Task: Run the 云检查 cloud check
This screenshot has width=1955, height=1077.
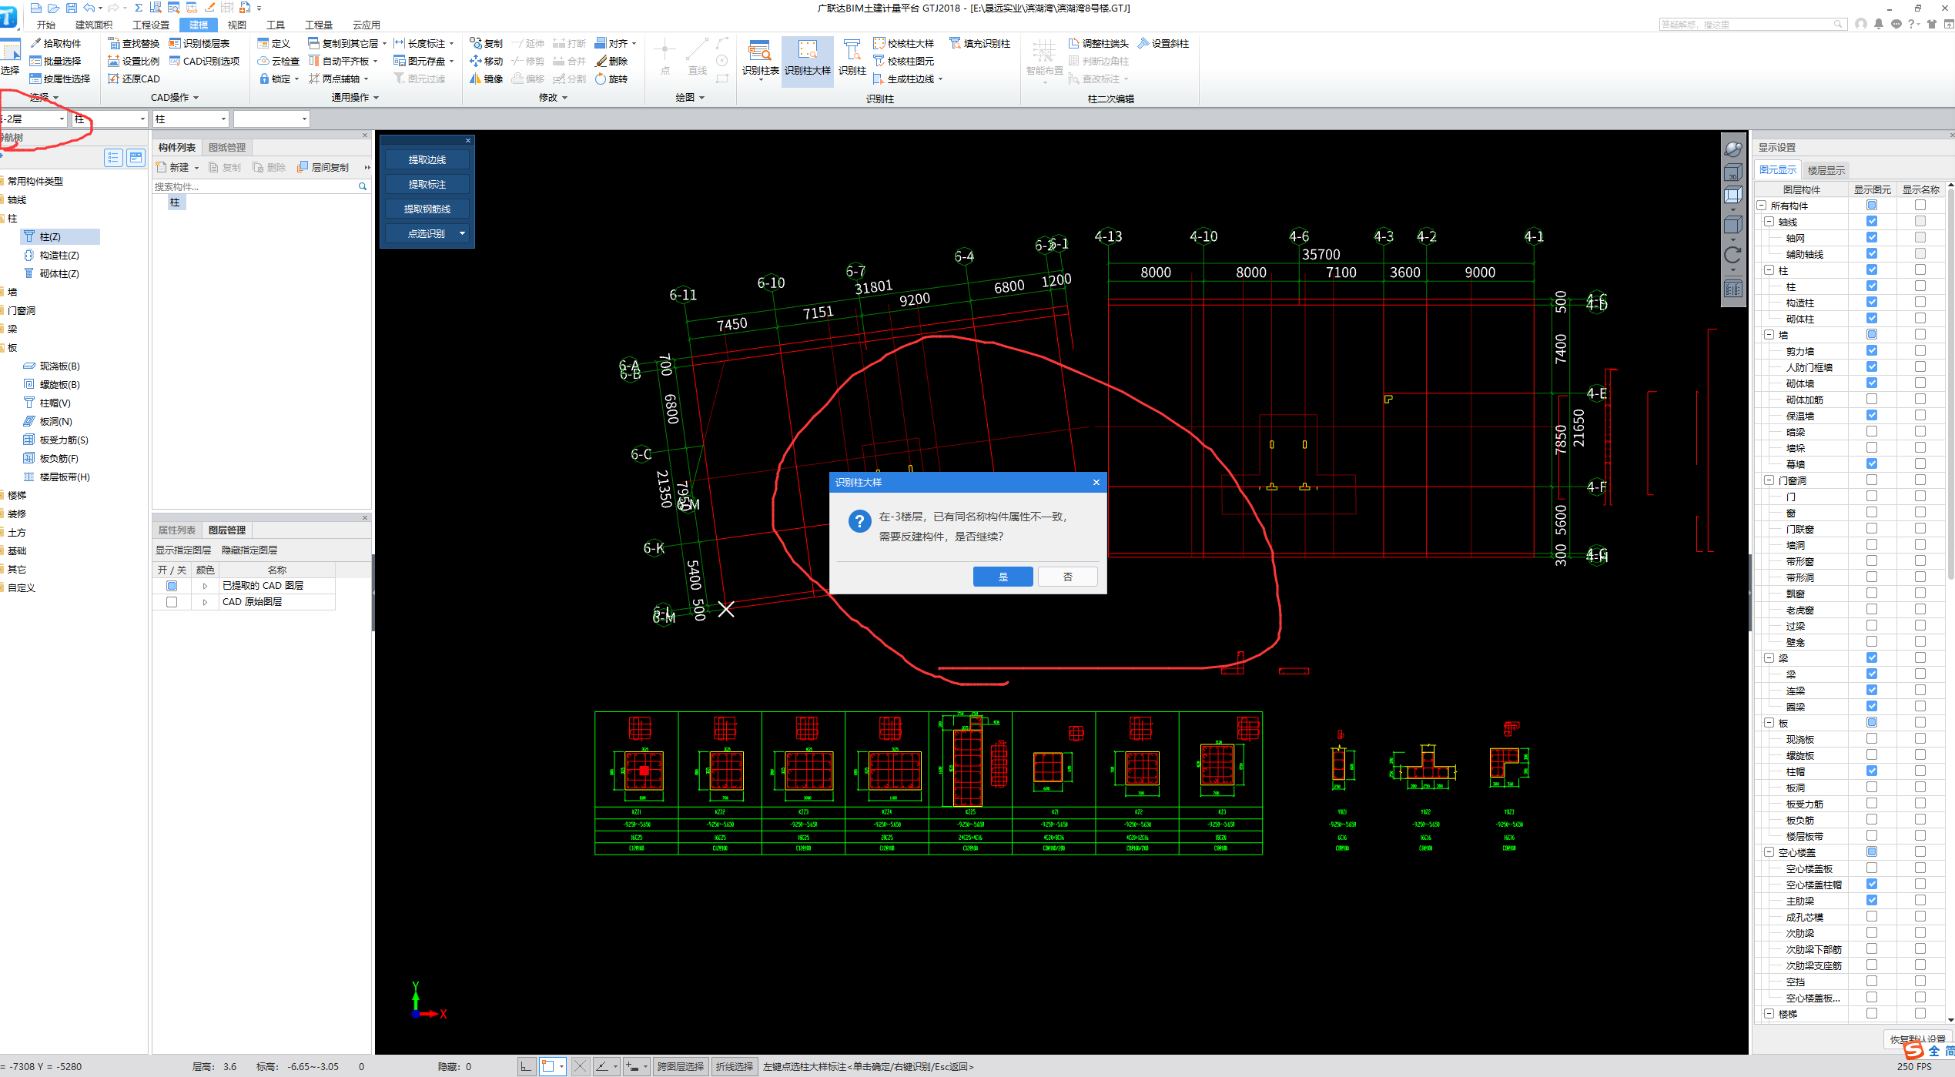Action: 279,61
